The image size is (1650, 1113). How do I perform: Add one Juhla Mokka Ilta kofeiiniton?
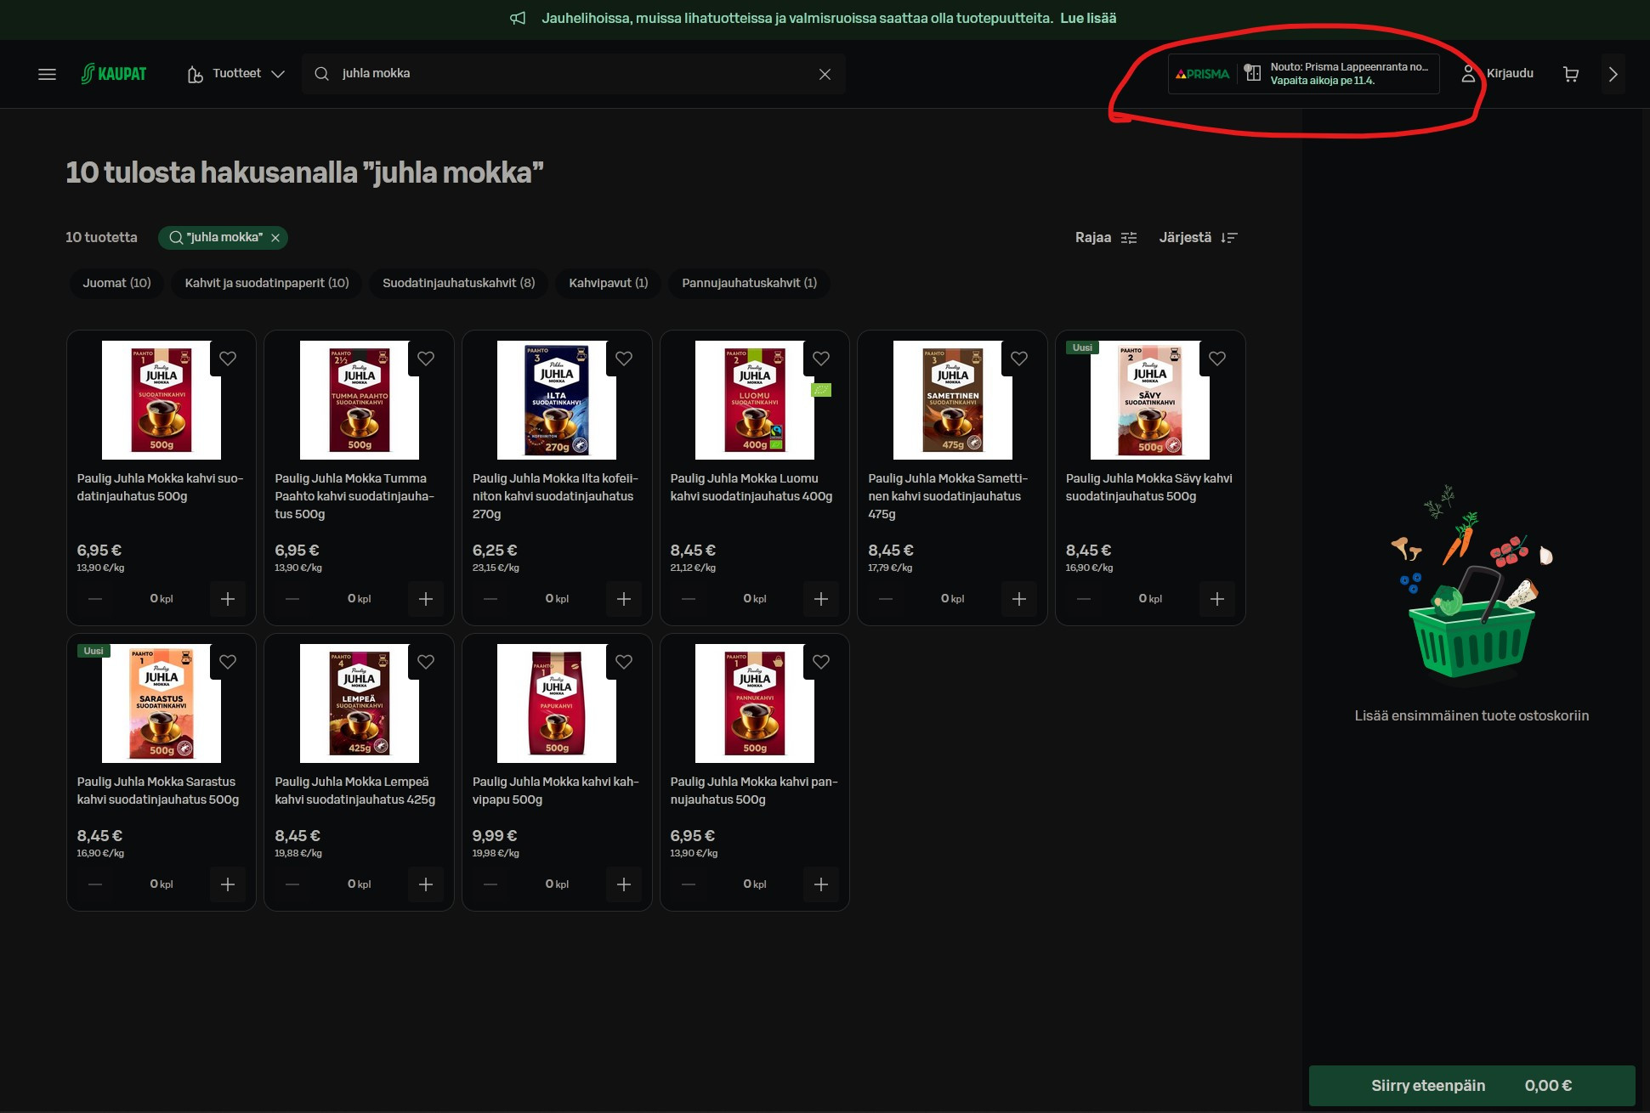point(624,599)
